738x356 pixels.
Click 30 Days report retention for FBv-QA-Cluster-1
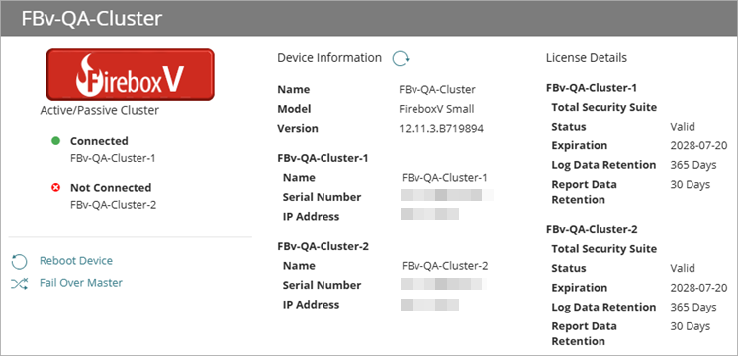coord(690,184)
